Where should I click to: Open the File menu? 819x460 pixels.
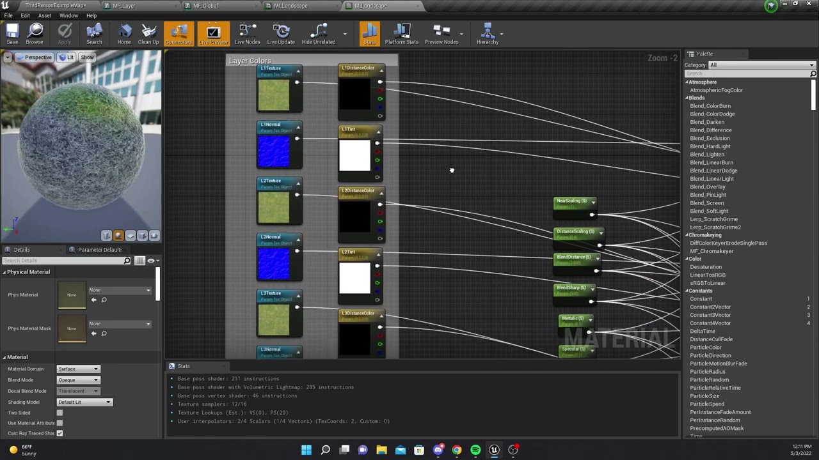8,15
